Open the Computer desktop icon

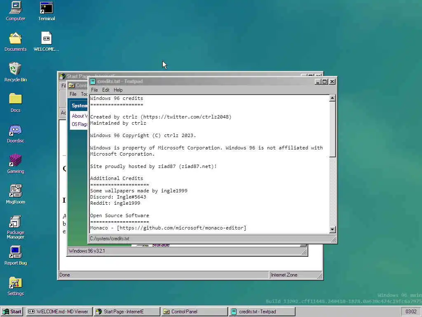click(x=15, y=11)
